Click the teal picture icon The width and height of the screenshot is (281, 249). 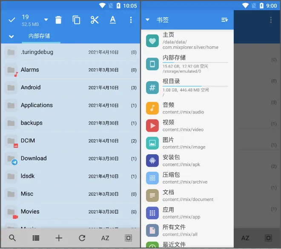tap(152, 143)
